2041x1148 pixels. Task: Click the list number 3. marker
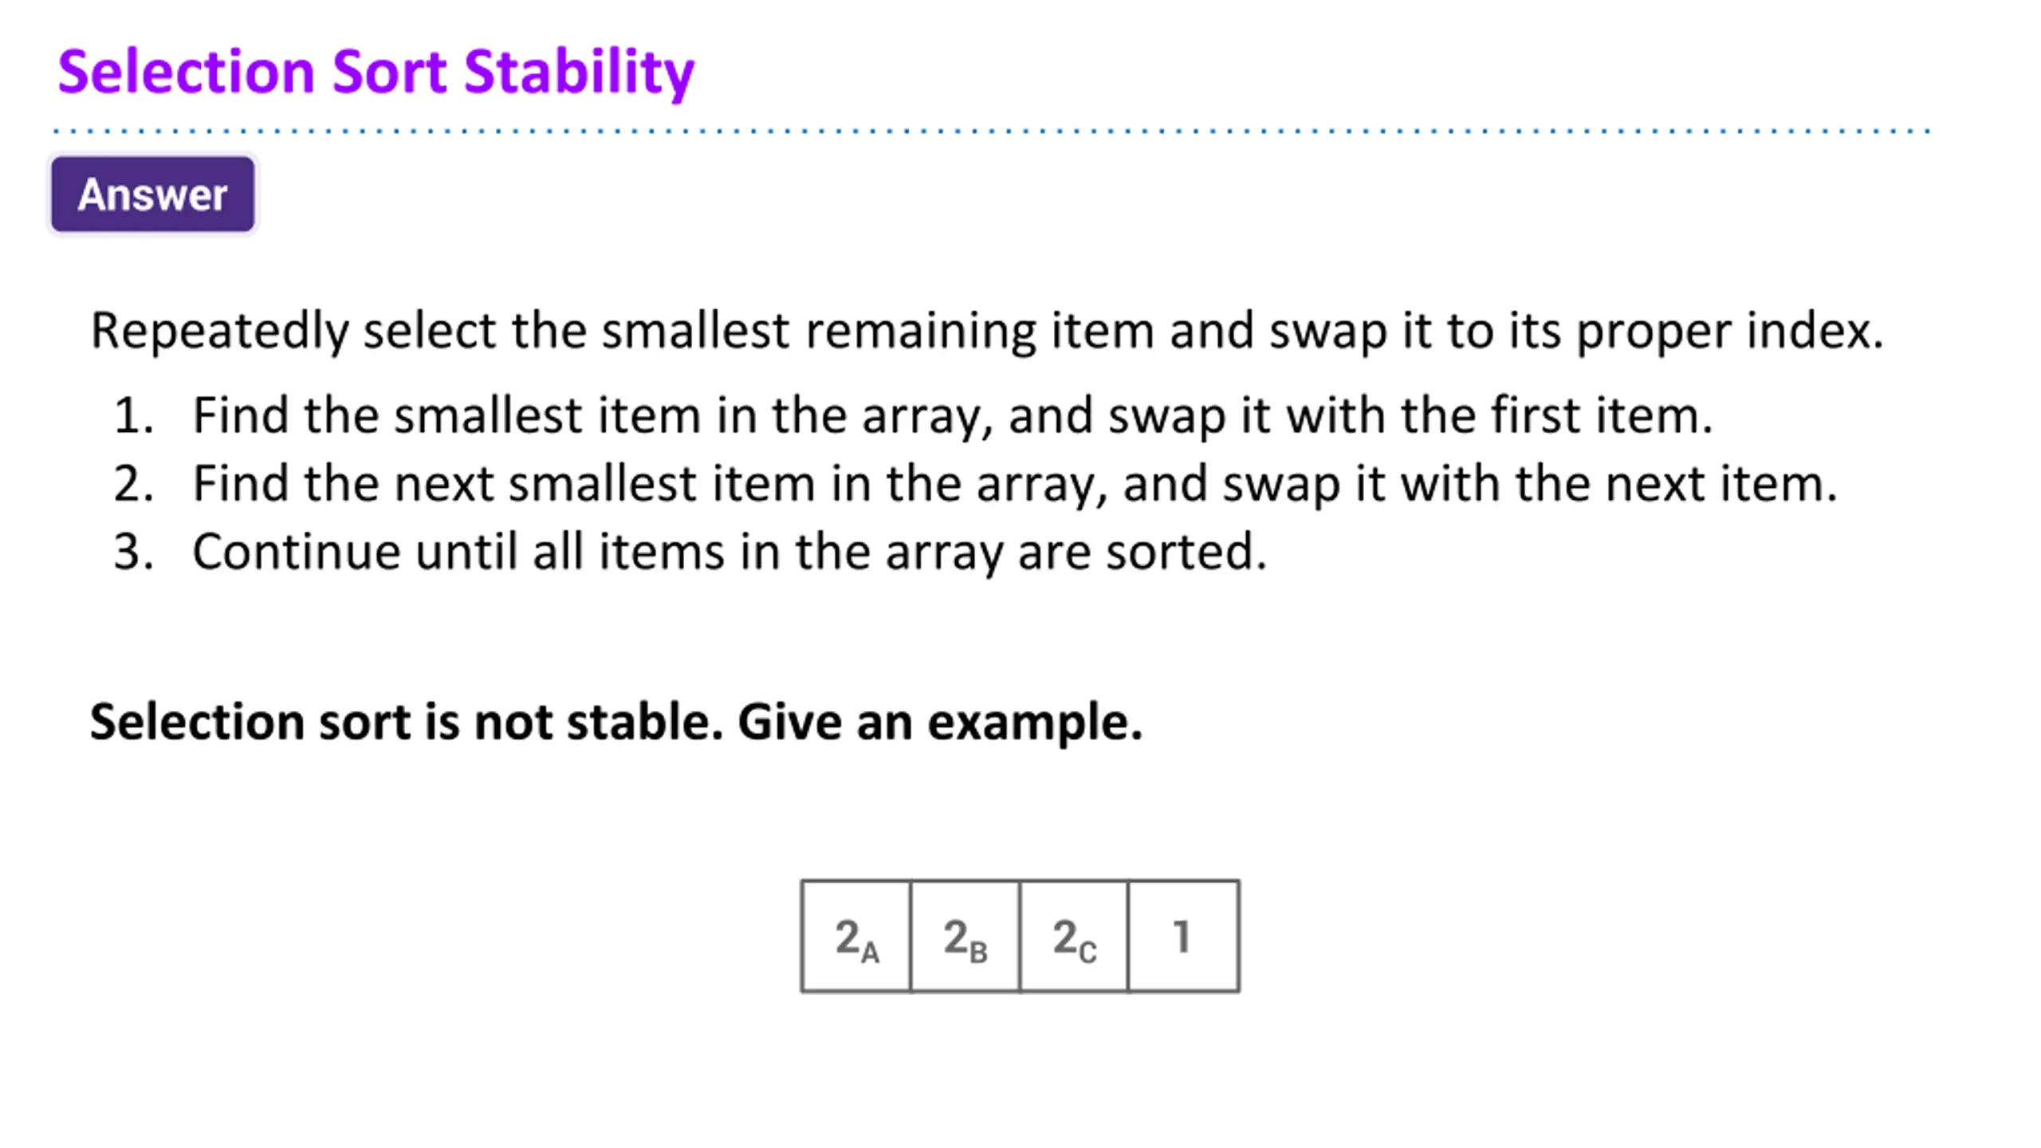(134, 552)
